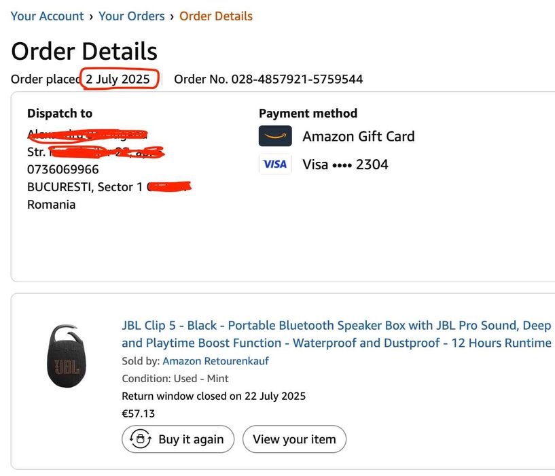Click the Condition: Used - Mint text
This screenshot has width=555, height=476.
point(175,379)
